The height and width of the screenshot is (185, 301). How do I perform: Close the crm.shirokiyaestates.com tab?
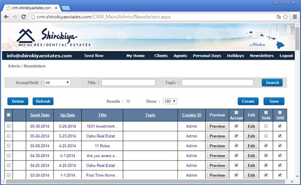click(56, 8)
